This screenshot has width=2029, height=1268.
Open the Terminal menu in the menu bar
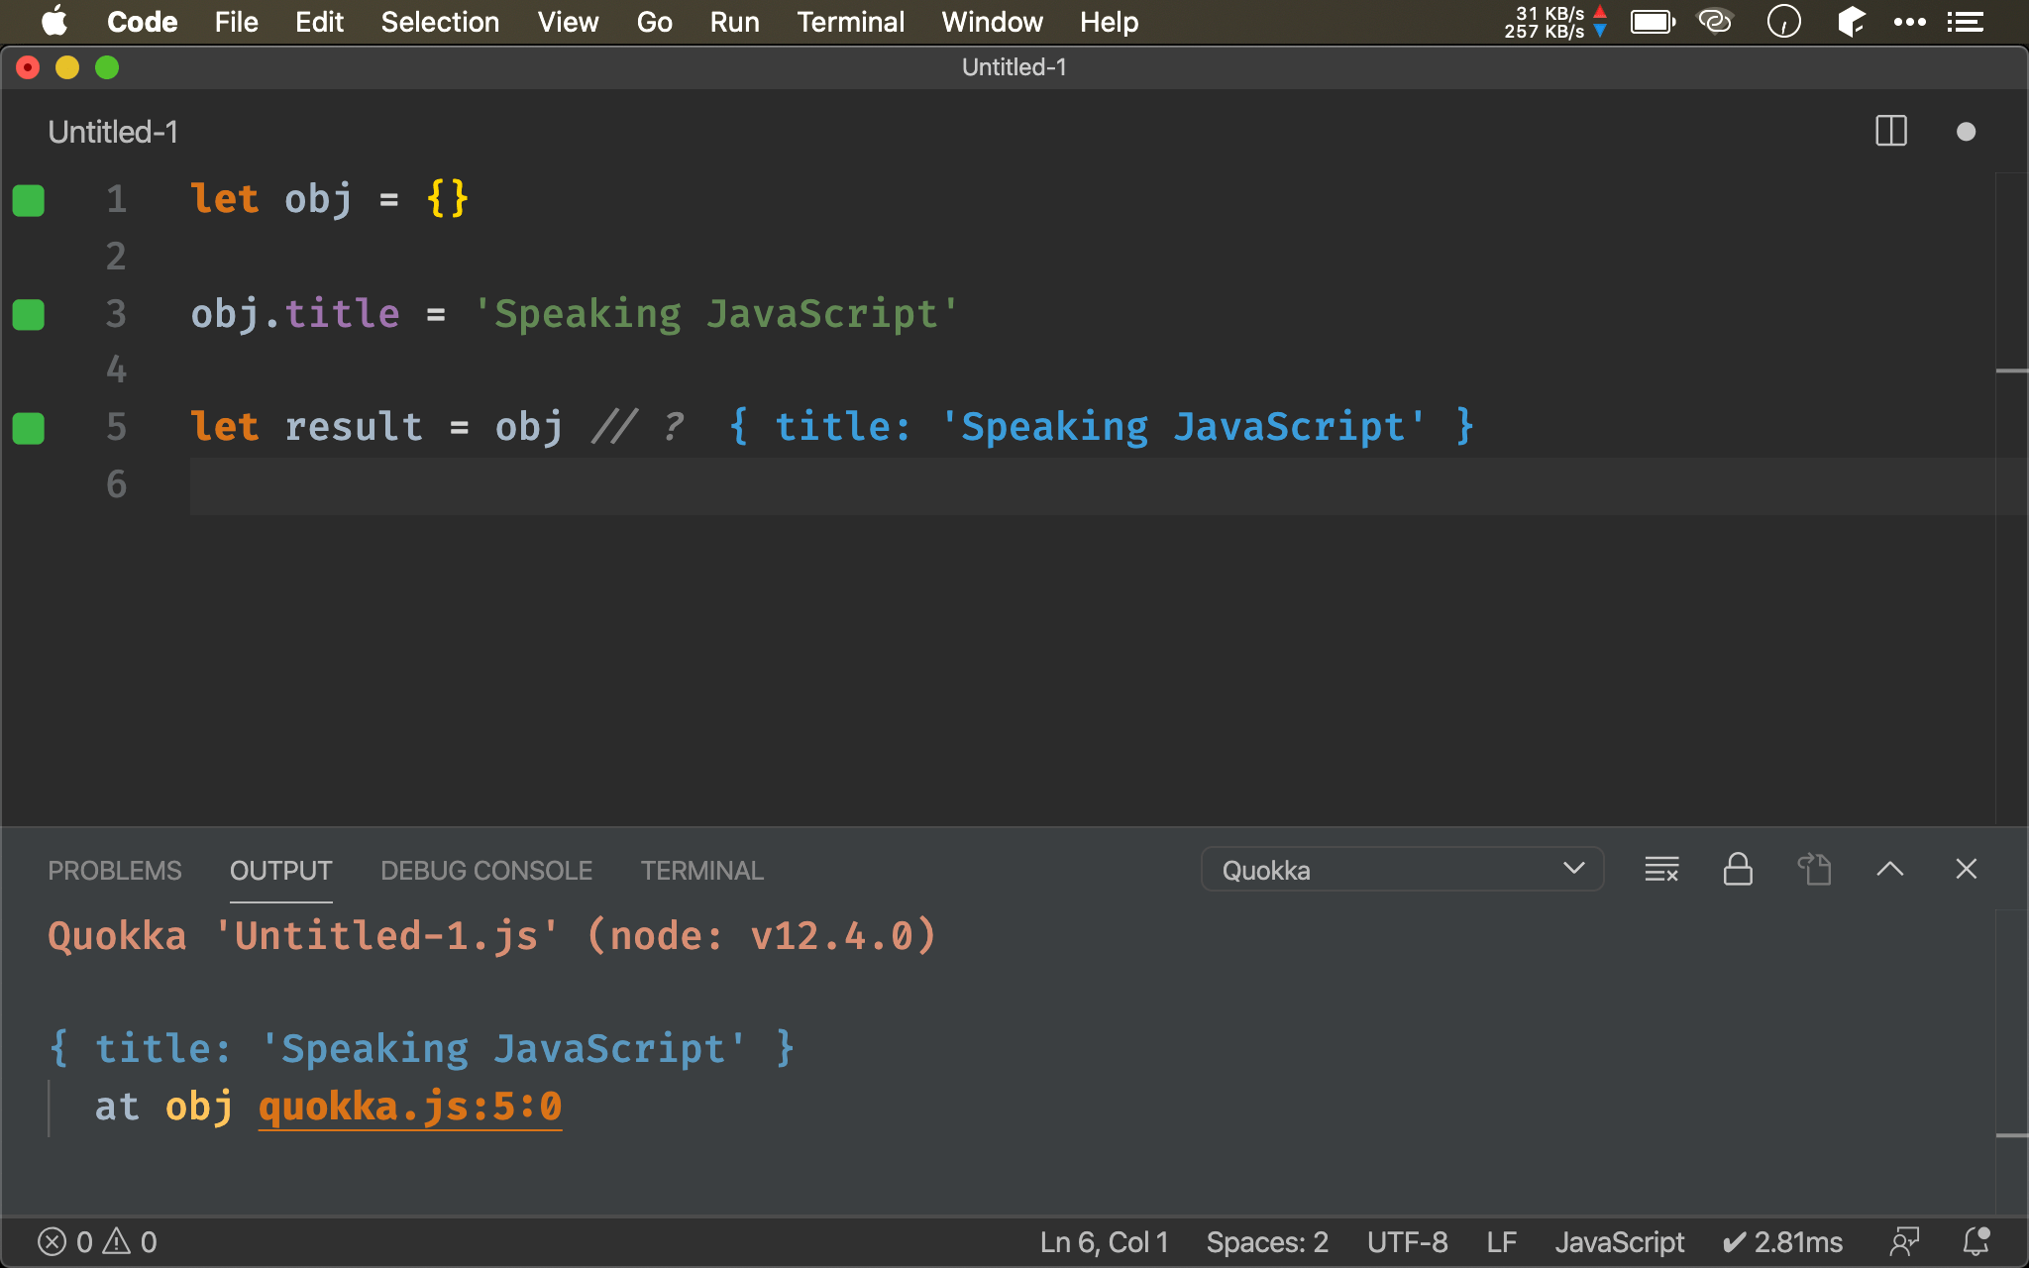point(850,22)
